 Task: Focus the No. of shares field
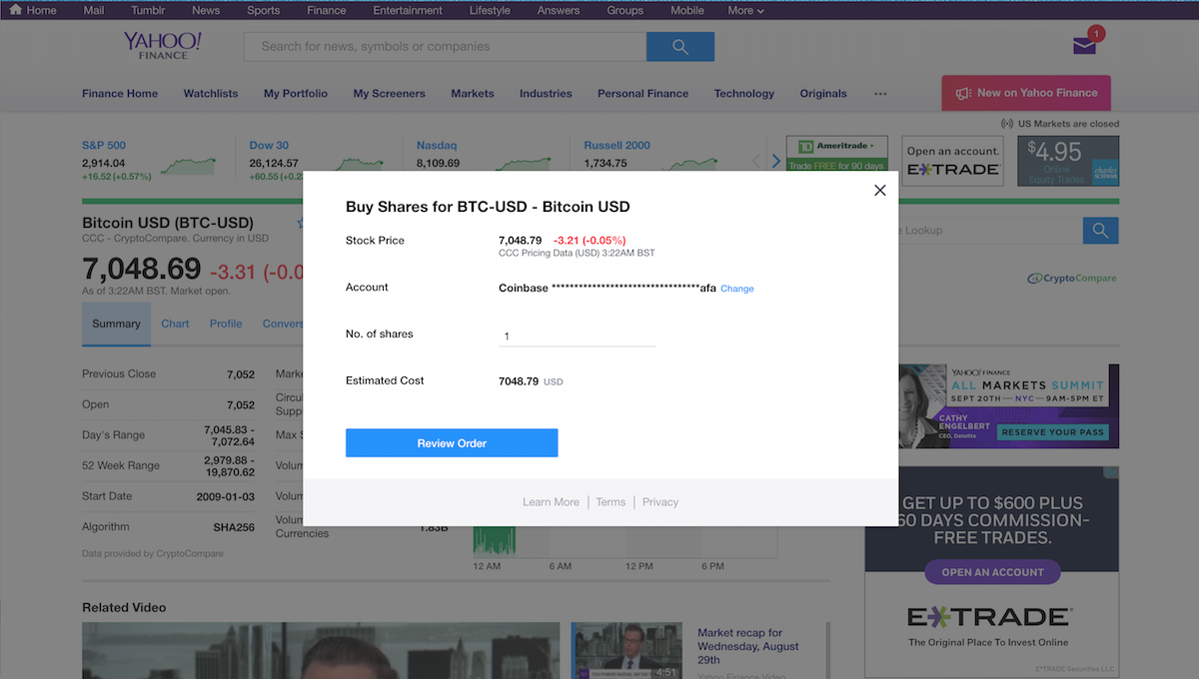pos(577,336)
